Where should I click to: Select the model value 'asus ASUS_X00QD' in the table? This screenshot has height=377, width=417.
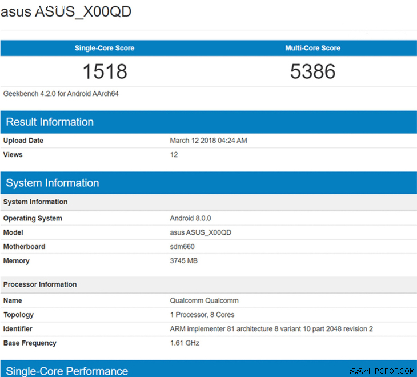point(201,232)
